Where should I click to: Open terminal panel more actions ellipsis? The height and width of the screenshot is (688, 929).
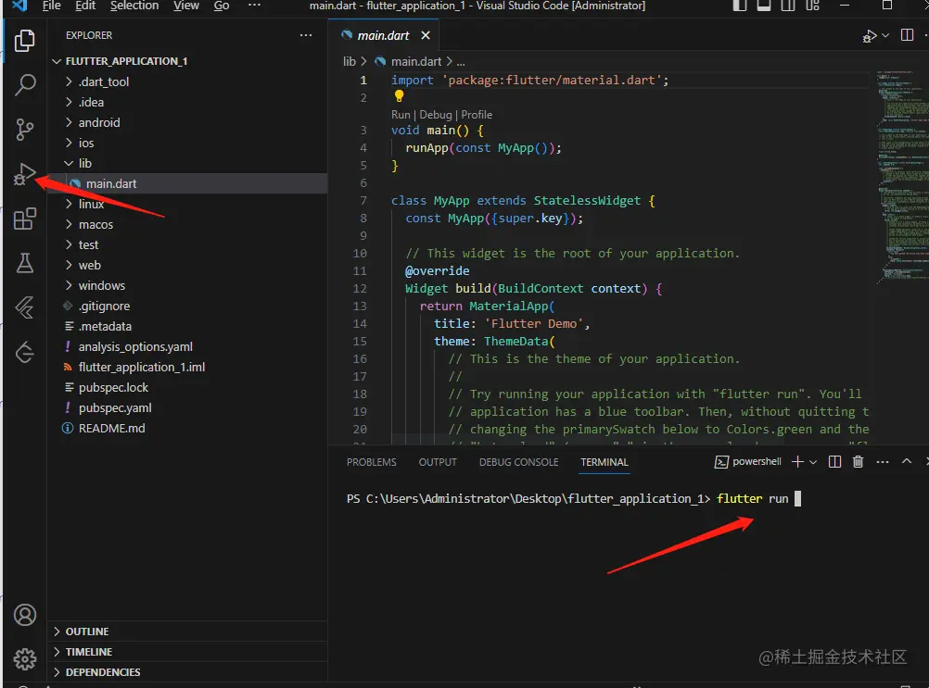click(883, 462)
